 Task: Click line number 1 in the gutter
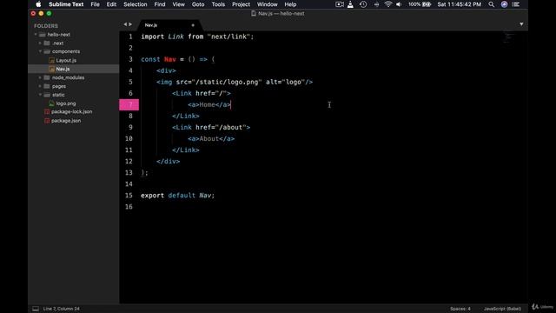point(130,37)
